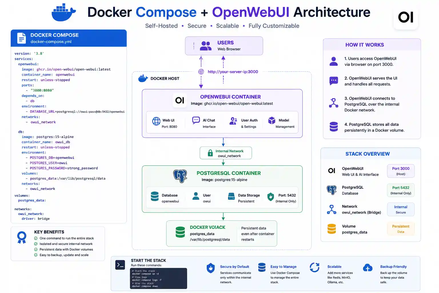Click the "3000:8080" ports line
The height and width of the screenshot is (293, 439).
coord(40,90)
